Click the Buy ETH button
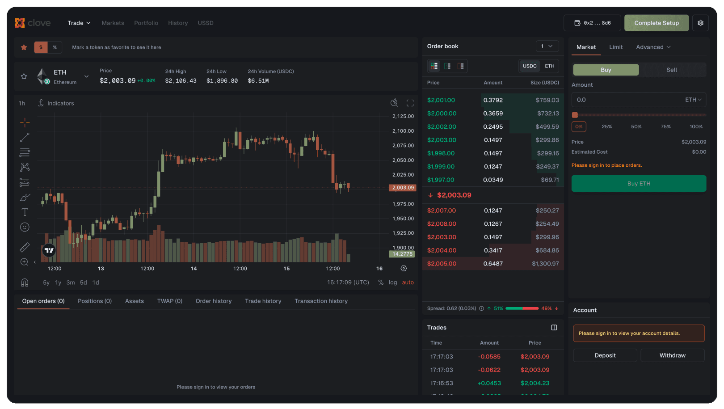This screenshot has height=409, width=724. (639, 184)
